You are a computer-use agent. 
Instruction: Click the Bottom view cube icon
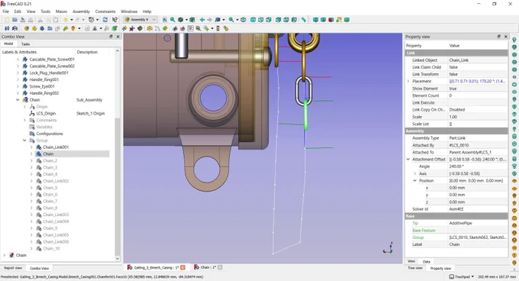click(286, 20)
